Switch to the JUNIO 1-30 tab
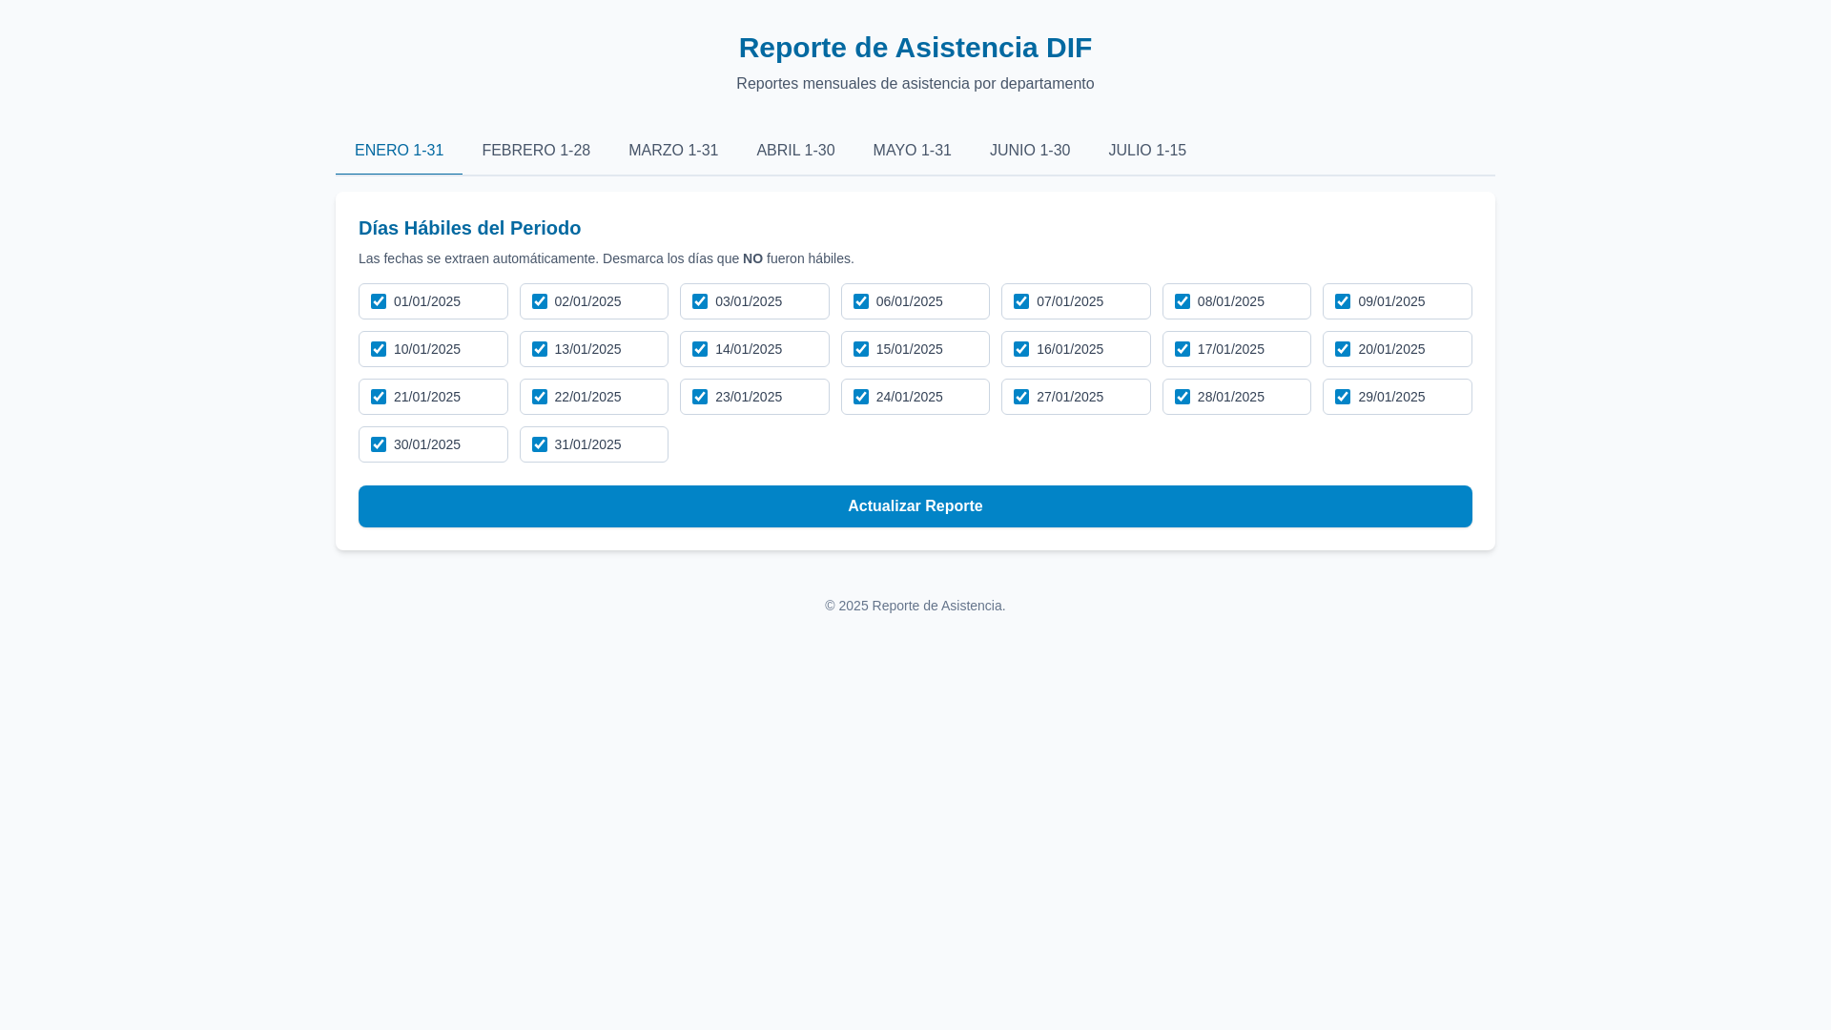Image resolution: width=1831 pixels, height=1030 pixels. [1030, 151]
